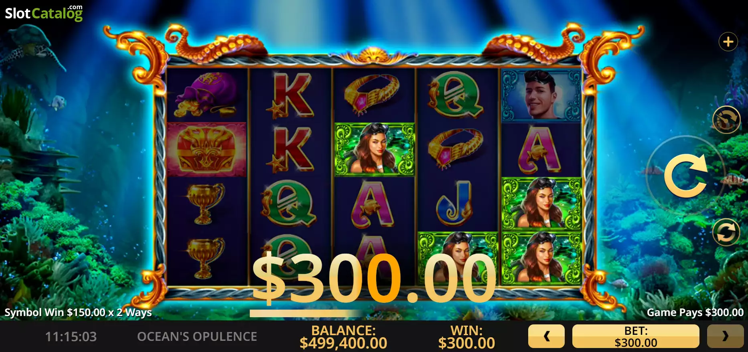The height and width of the screenshot is (352, 748).
Task: Click the male diver portrait symbol
Action: click(541, 95)
